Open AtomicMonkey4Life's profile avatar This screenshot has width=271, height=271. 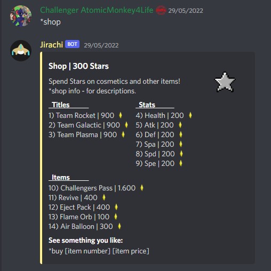click(21, 16)
